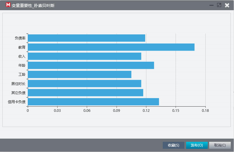Select the 教育 bar in chart

(x=111, y=47)
